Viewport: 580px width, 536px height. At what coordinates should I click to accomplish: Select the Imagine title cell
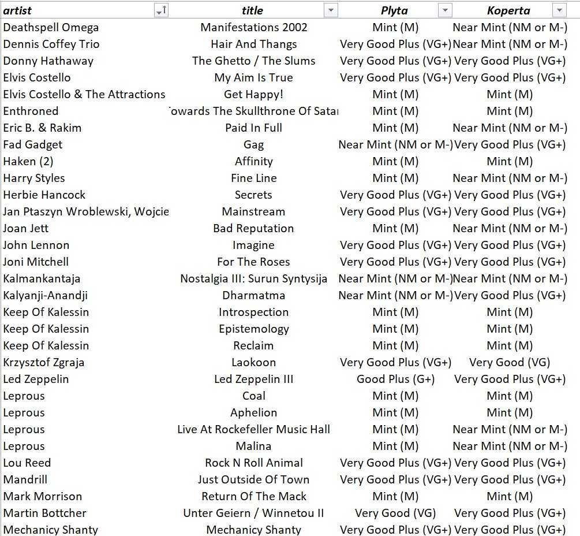(254, 245)
